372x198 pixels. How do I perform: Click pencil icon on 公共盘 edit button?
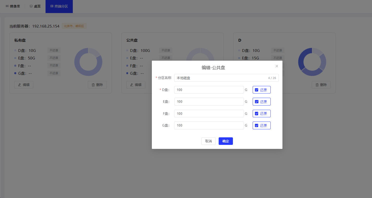coord(132,85)
